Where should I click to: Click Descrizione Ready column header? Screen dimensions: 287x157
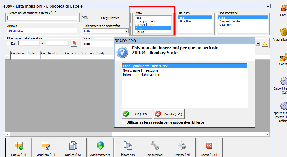tap(97, 53)
